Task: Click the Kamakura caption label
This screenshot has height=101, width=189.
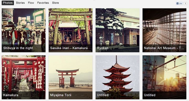Action: point(11,95)
